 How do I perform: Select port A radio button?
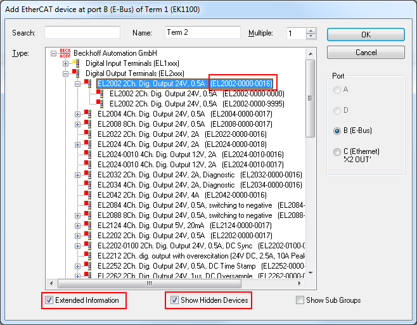pos(337,89)
